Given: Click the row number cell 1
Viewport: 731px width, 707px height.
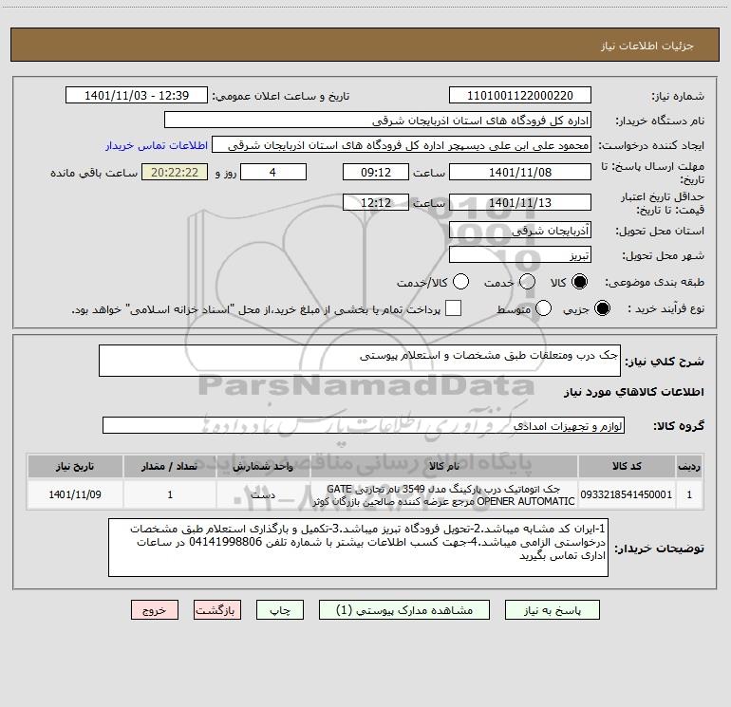Looking at the screenshot, I should [689, 494].
